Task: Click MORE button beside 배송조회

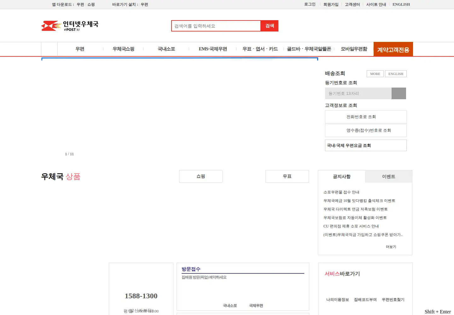Action: (x=375, y=74)
